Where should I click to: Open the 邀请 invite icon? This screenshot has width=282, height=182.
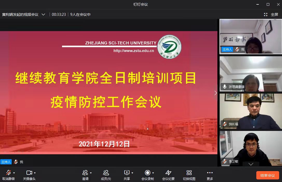85,173
